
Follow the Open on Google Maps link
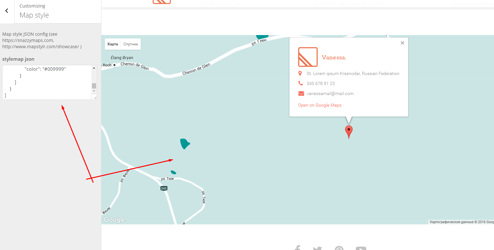coord(319,105)
